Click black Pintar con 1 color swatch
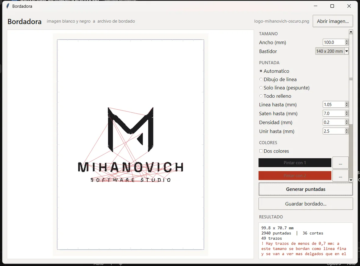Image resolution: width=360 pixels, height=266 pixels. (x=295, y=163)
